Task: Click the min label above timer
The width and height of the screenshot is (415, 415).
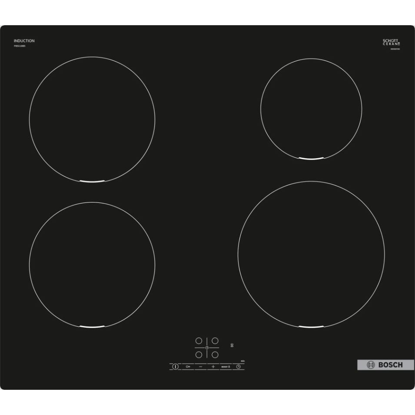Action: [242, 361]
